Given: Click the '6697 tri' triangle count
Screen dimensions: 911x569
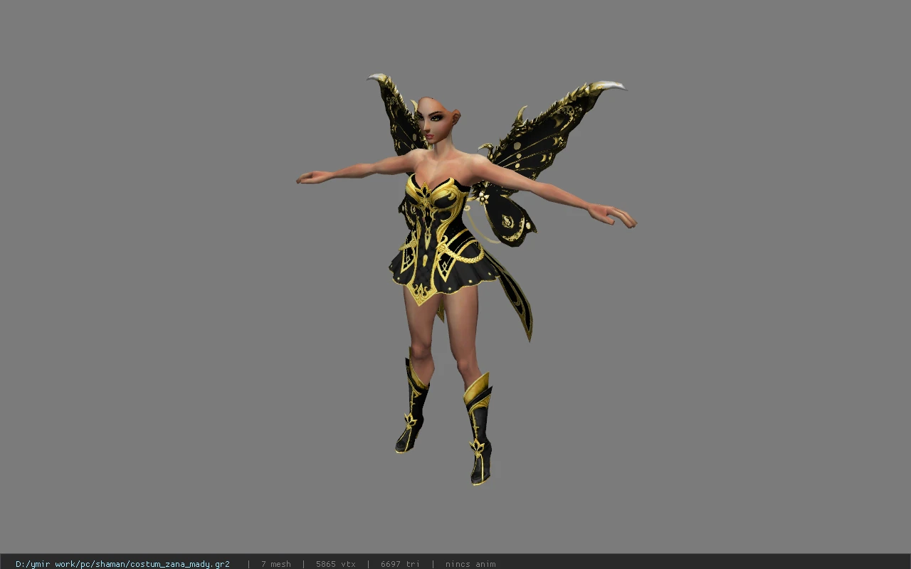Looking at the screenshot, I should [x=400, y=564].
